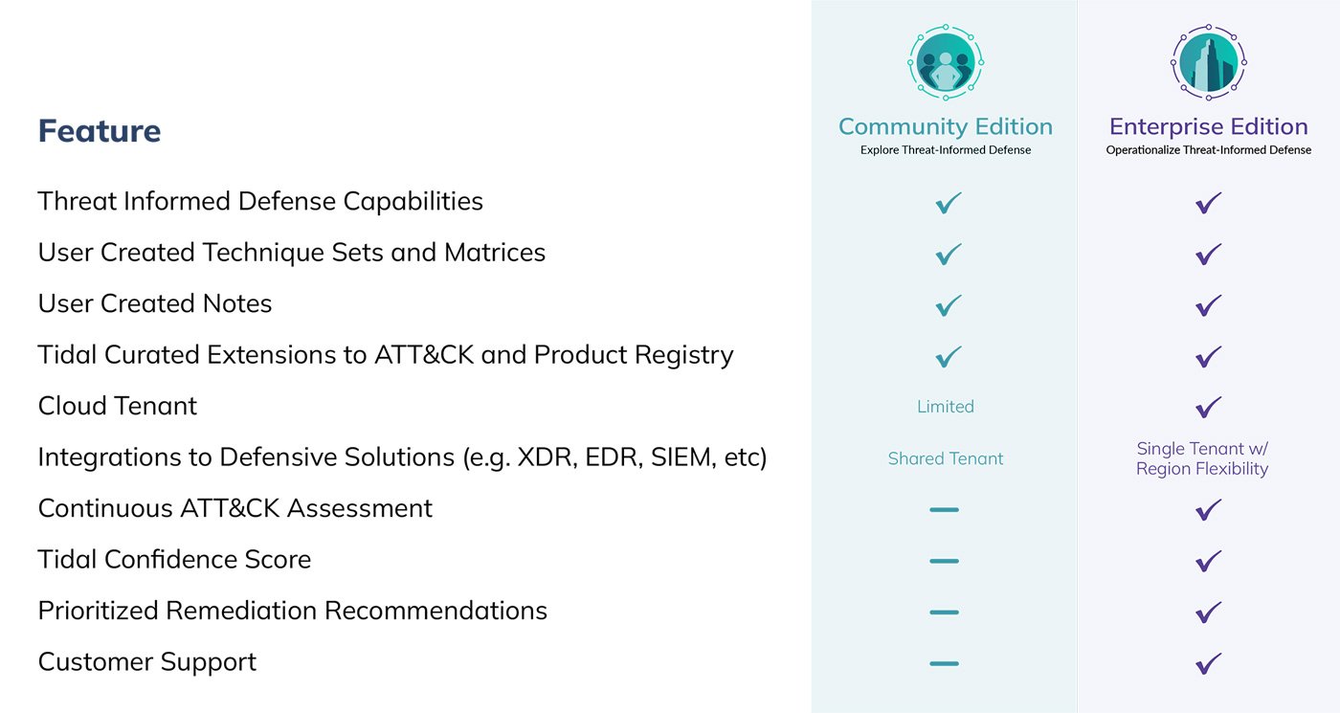Click Community checkmark for User Created Technique Sets
The height and width of the screenshot is (713, 1340).
click(x=948, y=255)
